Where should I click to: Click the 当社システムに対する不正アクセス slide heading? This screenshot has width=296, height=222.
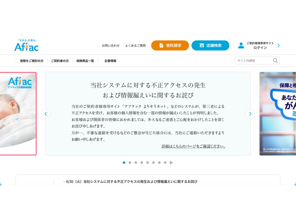[148, 90]
